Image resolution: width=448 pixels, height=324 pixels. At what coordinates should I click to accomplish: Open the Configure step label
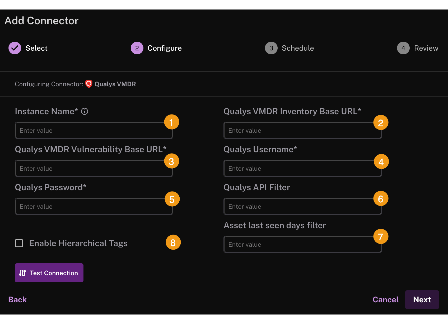pyautogui.click(x=165, y=48)
